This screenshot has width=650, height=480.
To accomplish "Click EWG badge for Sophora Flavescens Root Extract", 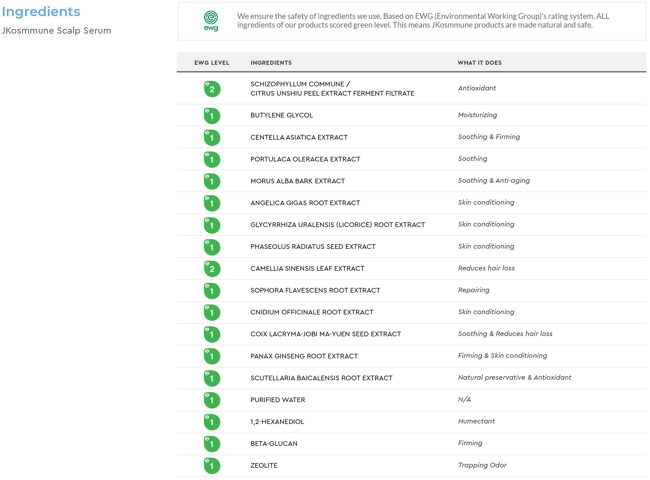I will click(x=212, y=291).
